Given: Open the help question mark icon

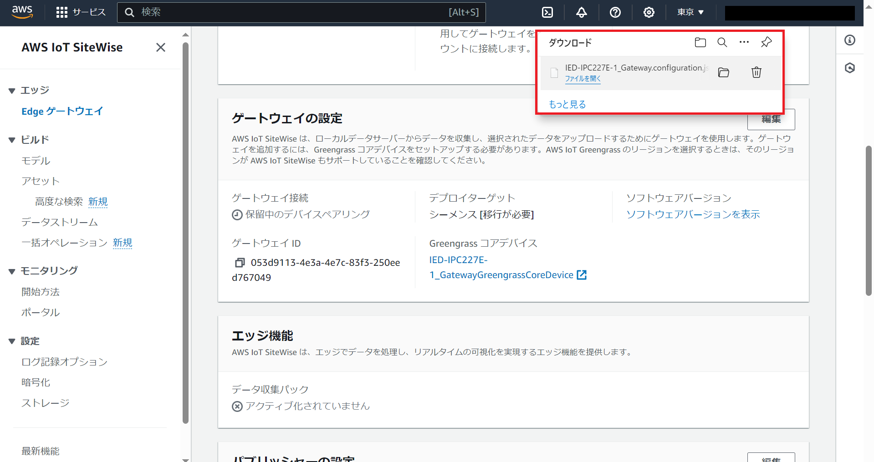Looking at the screenshot, I should [615, 12].
